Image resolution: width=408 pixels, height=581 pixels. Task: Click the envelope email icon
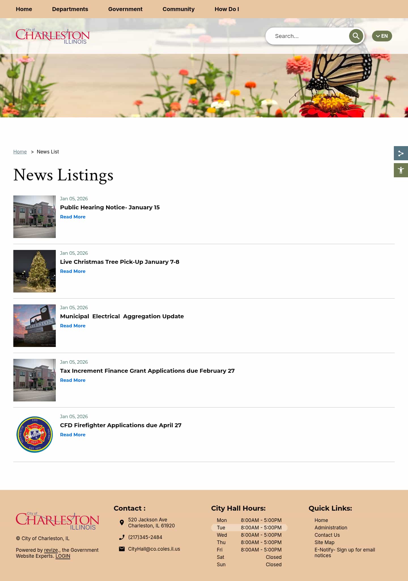point(122,549)
